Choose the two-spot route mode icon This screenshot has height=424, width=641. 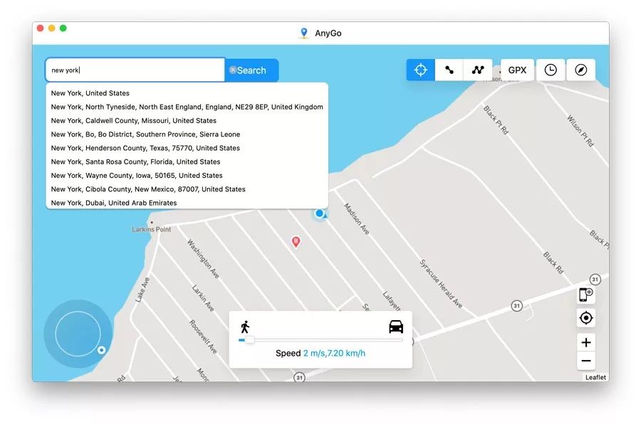click(x=449, y=70)
